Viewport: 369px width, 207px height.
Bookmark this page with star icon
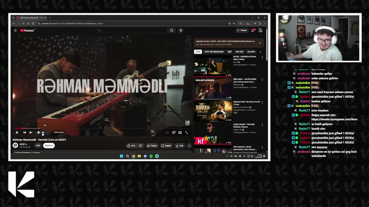coord(234,23)
